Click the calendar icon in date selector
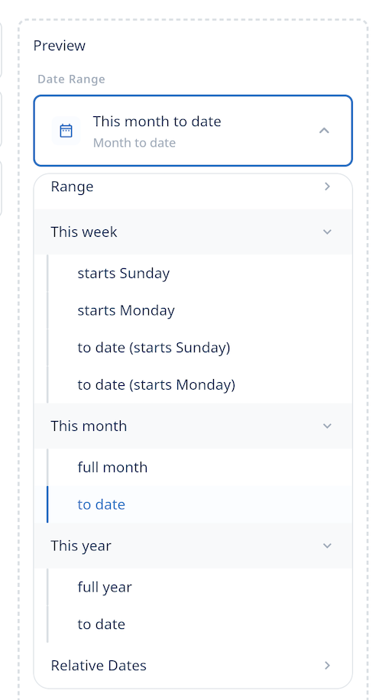This screenshot has height=700, width=382. click(x=66, y=131)
